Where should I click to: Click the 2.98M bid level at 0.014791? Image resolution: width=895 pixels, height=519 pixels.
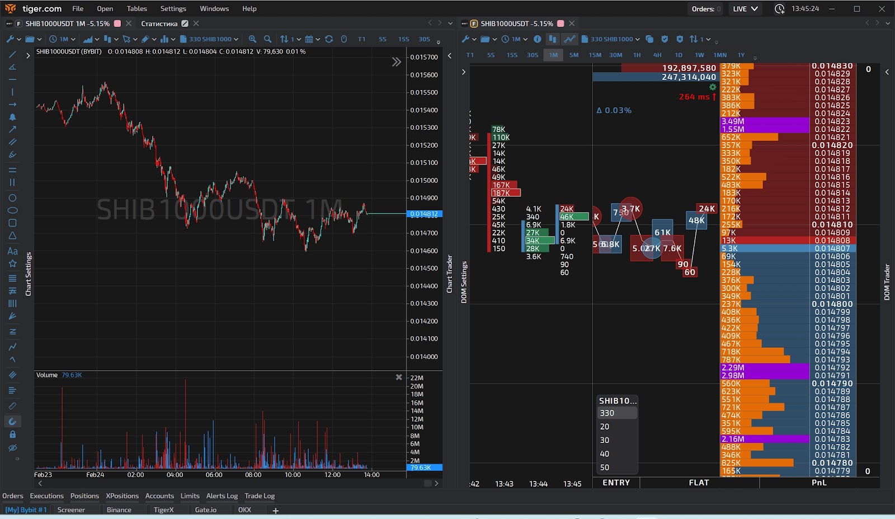coord(765,376)
